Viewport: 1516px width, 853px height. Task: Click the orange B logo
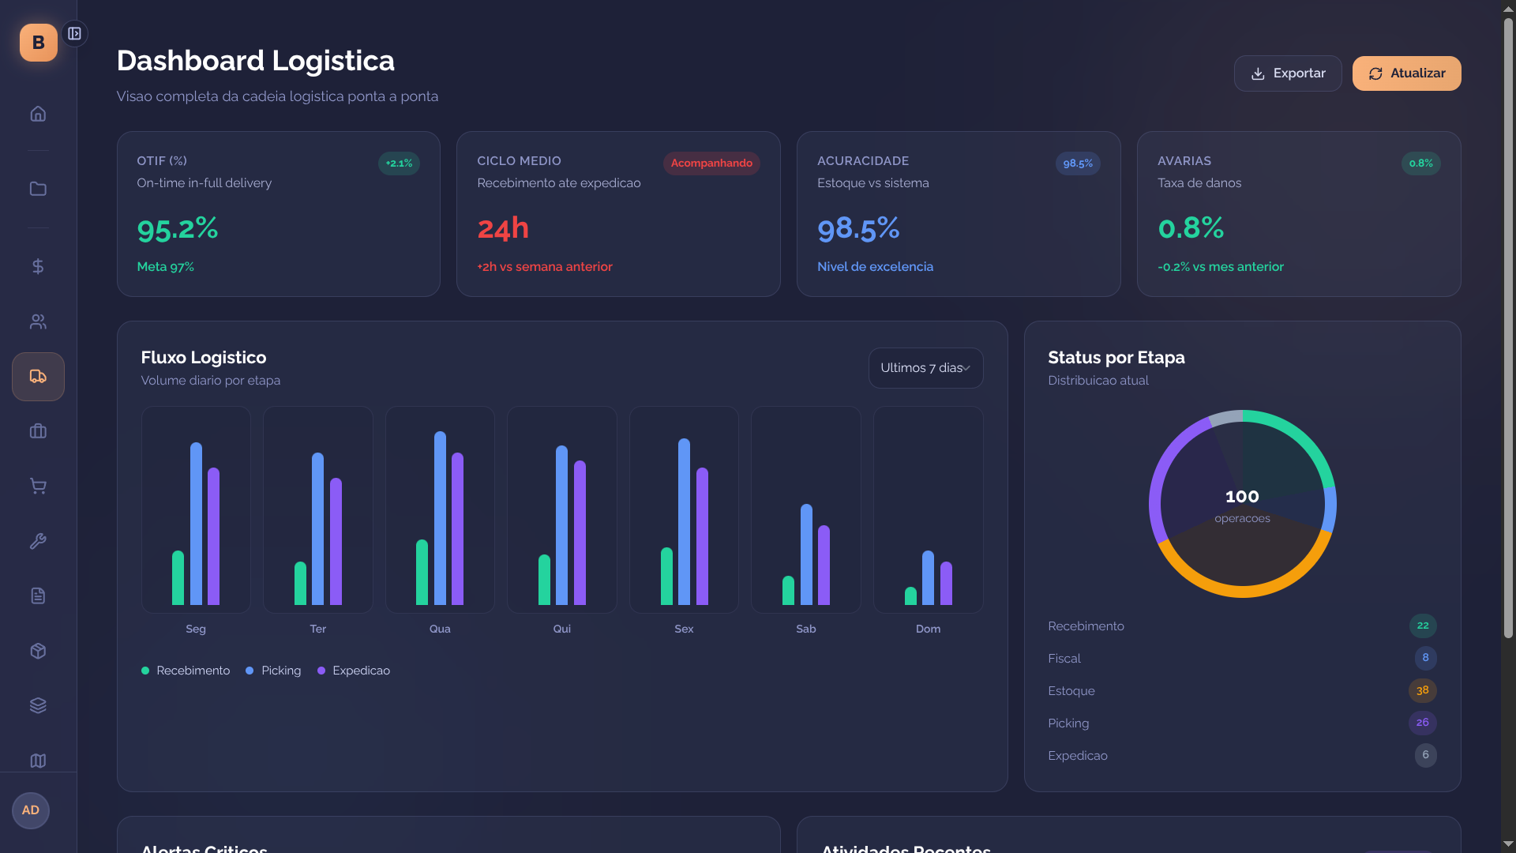[x=38, y=43]
